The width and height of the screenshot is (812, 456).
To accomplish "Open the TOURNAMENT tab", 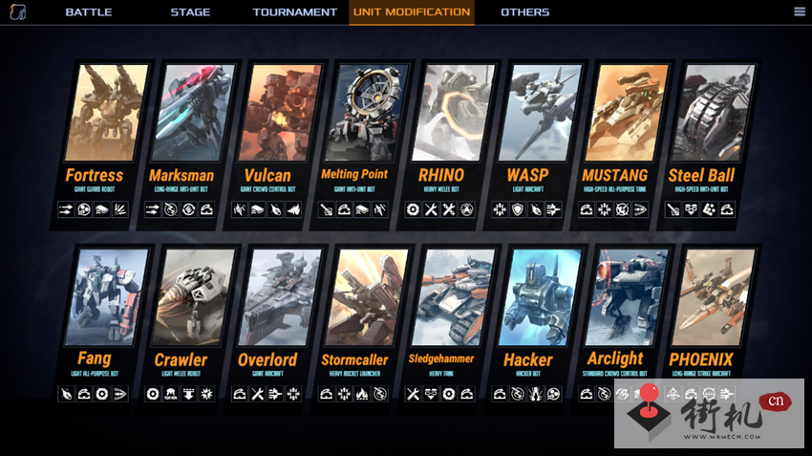I will (x=294, y=11).
